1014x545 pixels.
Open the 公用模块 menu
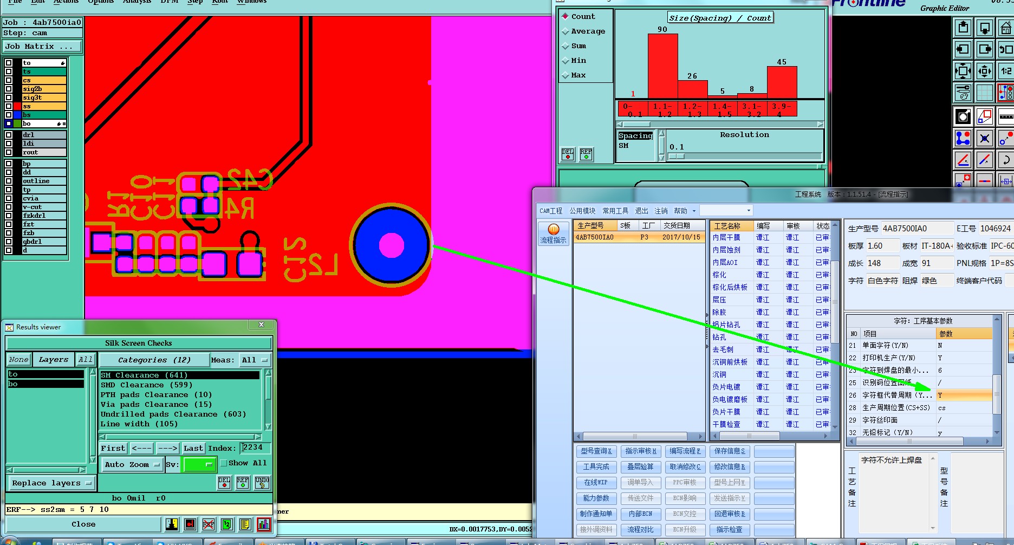tap(582, 211)
